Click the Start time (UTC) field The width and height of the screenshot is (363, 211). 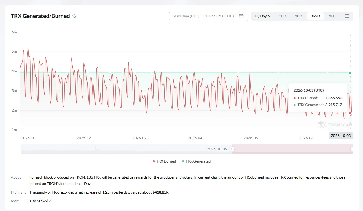pyautogui.click(x=186, y=16)
